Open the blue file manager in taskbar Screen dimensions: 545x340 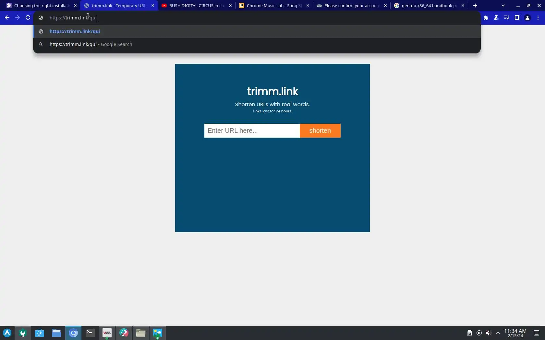(56, 333)
